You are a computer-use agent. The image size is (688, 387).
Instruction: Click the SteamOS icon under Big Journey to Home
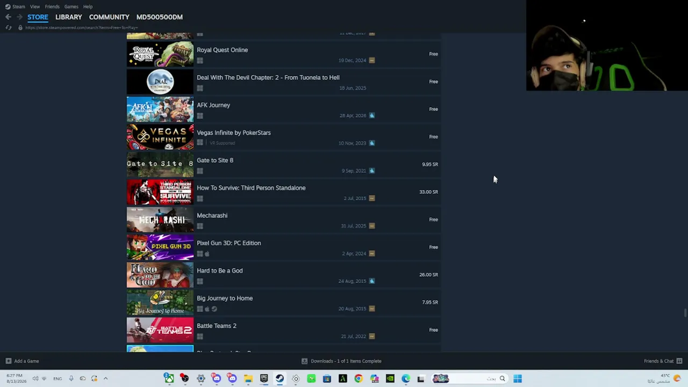(x=214, y=309)
